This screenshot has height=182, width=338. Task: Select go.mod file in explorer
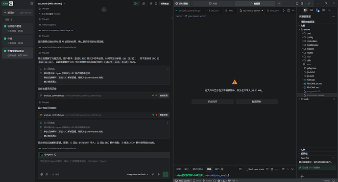pyautogui.click(x=311, y=72)
